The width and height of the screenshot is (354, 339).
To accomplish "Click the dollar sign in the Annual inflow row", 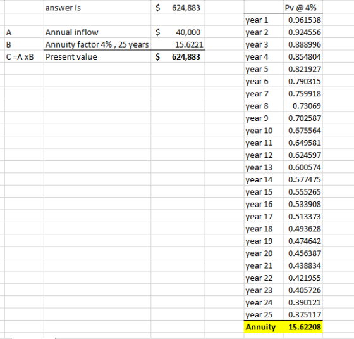I will (158, 32).
